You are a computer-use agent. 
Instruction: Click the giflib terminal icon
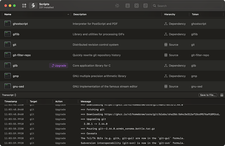click(8, 34)
